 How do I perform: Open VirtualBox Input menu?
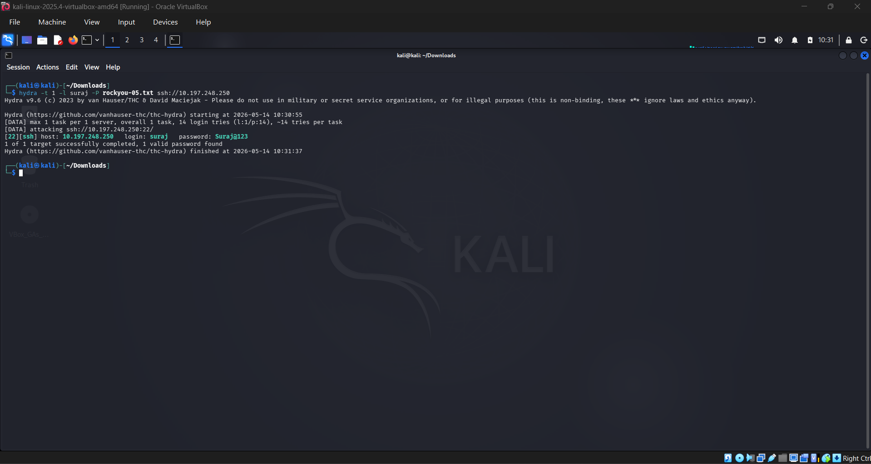[x=127, y=22]
